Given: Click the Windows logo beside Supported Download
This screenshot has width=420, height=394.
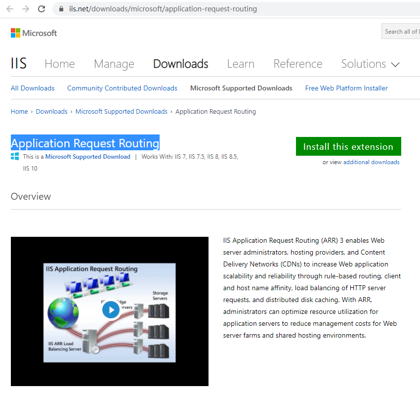Looking at the screenshot, I should click(15, 156).
